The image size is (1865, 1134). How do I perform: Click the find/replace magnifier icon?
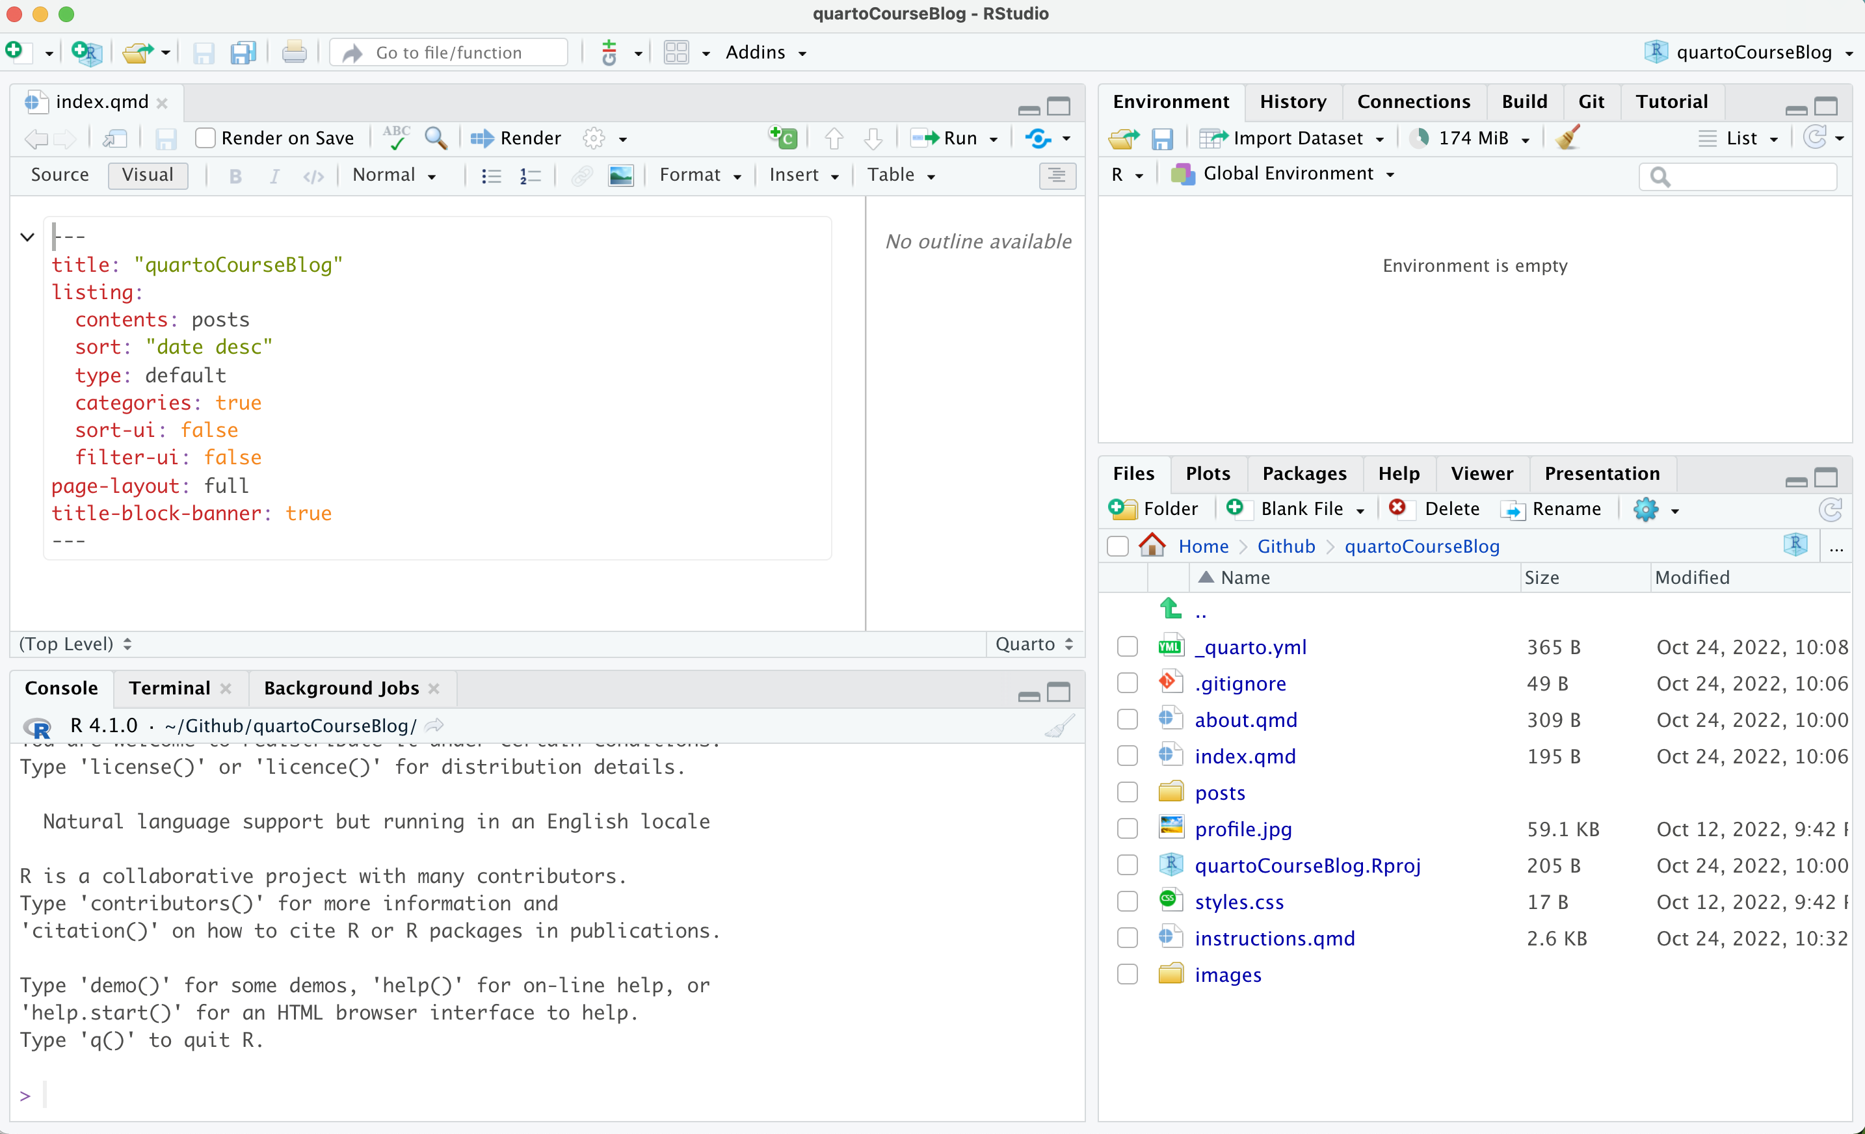[435, 138]
